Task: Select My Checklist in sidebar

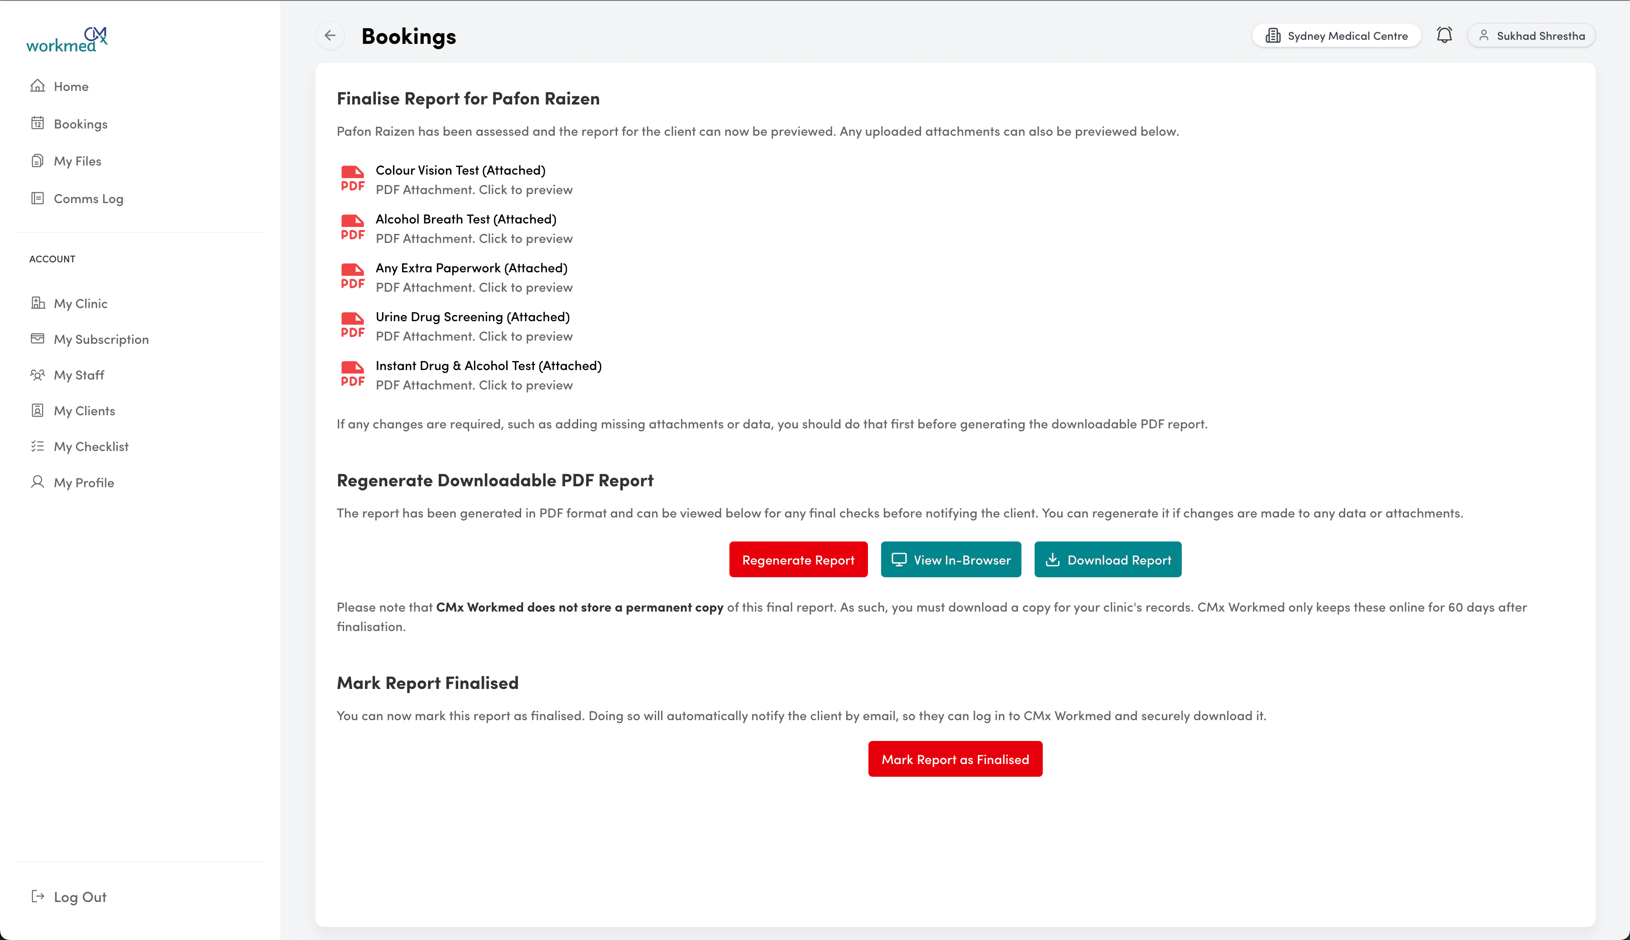Action: point(91,447)
